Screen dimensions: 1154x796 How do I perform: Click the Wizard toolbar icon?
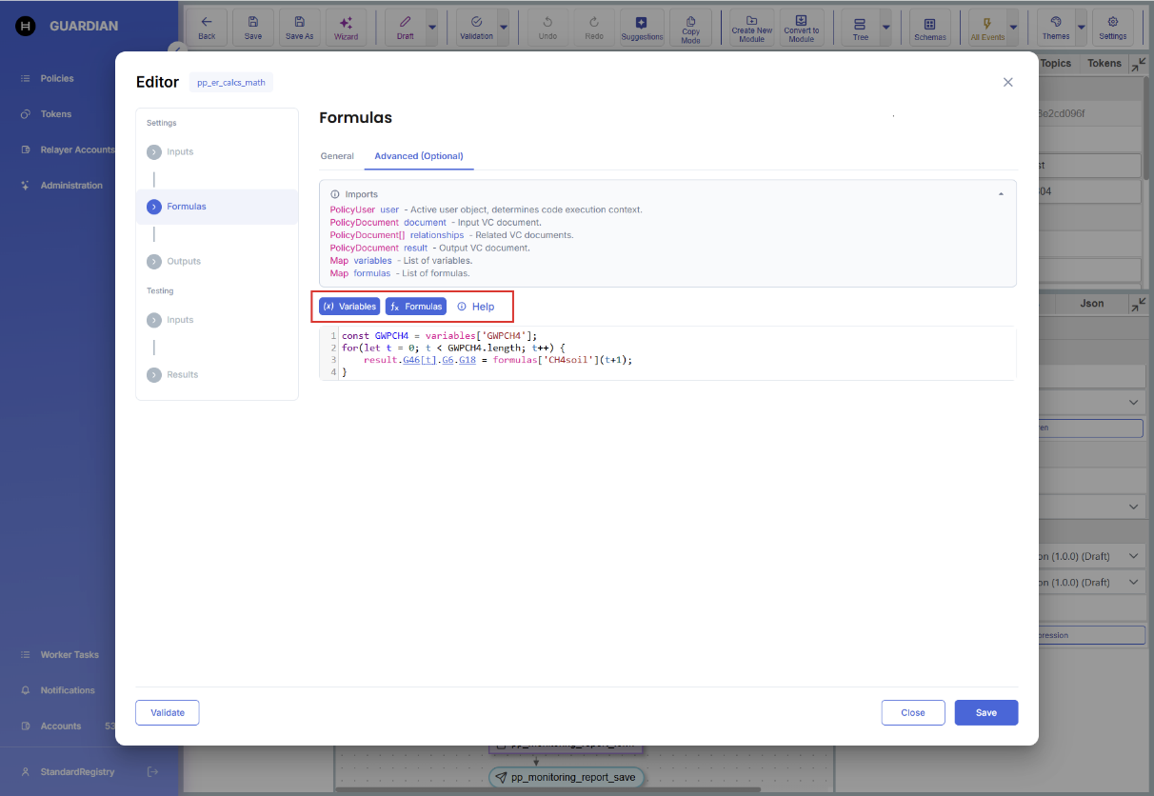point(346,28)
